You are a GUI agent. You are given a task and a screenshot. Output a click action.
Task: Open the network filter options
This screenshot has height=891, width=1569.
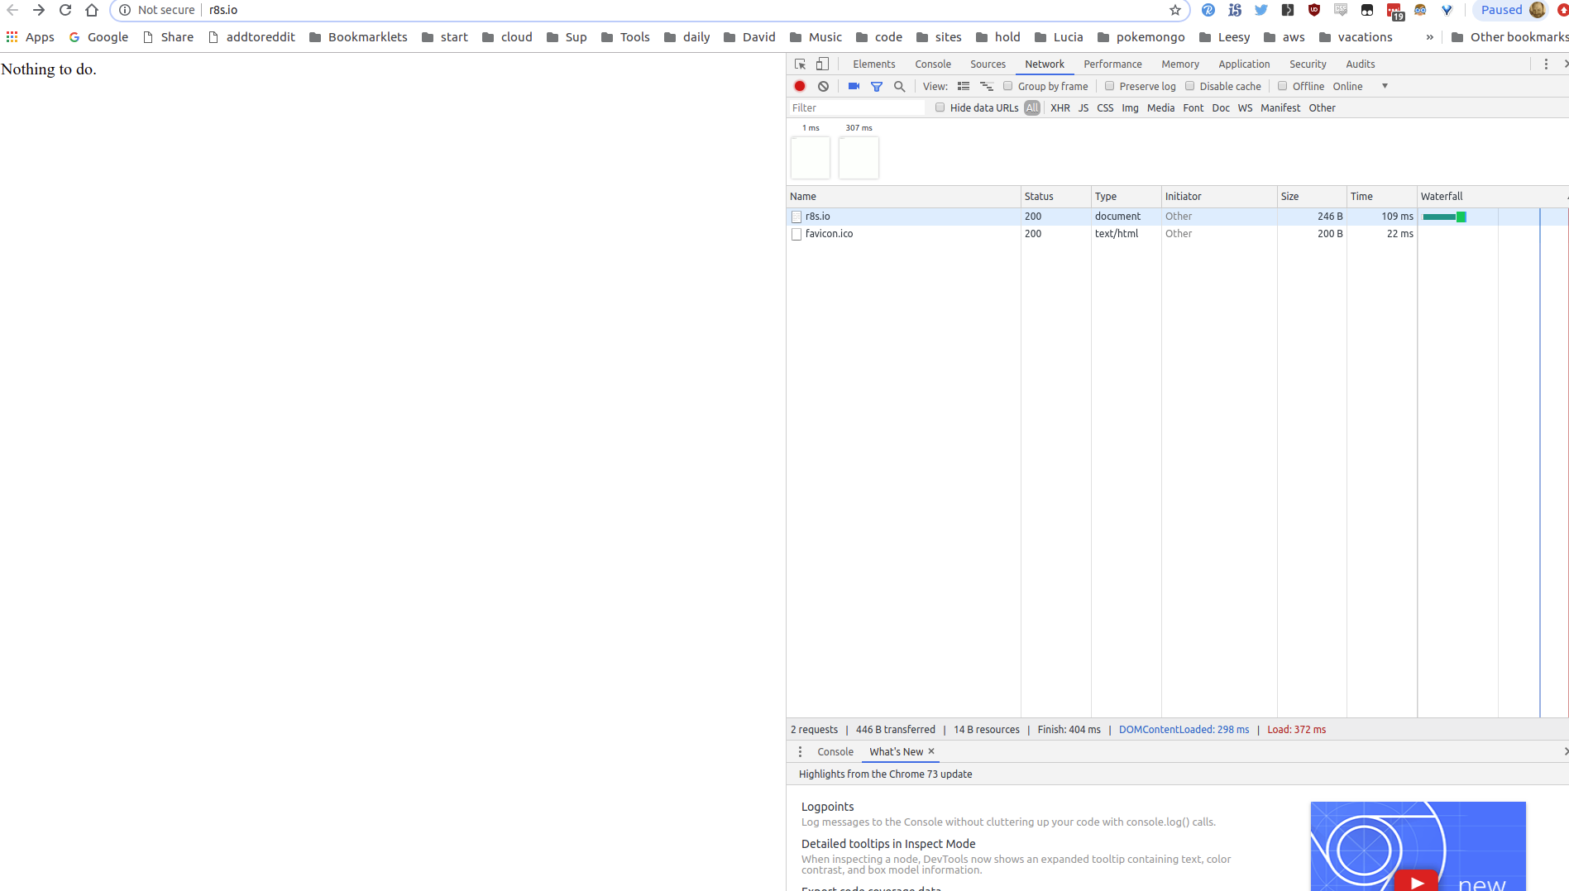(x=877, y=86)
